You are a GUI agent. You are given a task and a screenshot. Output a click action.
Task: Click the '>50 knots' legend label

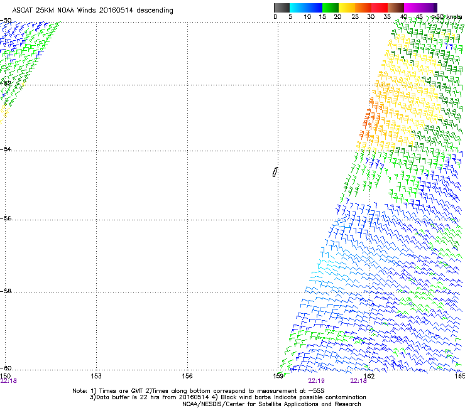(x=447, y=17)
